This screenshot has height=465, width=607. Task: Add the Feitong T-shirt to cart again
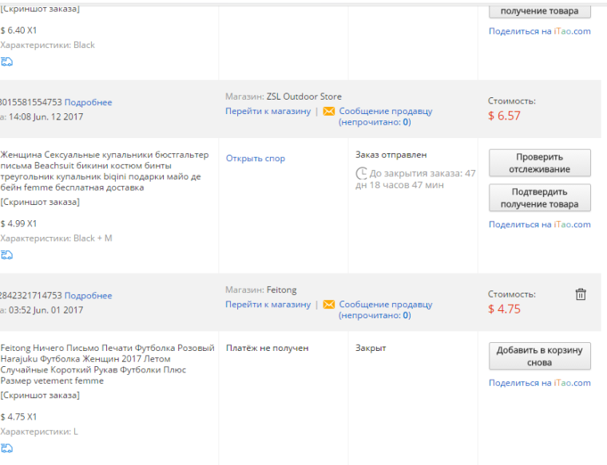(540, 356)
